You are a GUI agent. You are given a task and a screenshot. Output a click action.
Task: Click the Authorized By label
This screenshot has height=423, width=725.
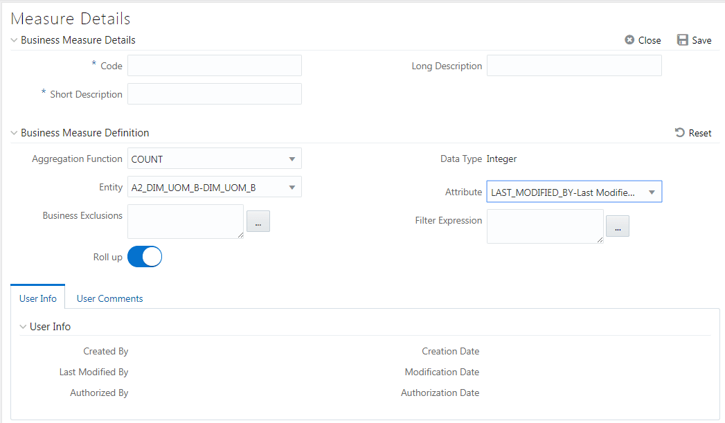pos(99,393)
